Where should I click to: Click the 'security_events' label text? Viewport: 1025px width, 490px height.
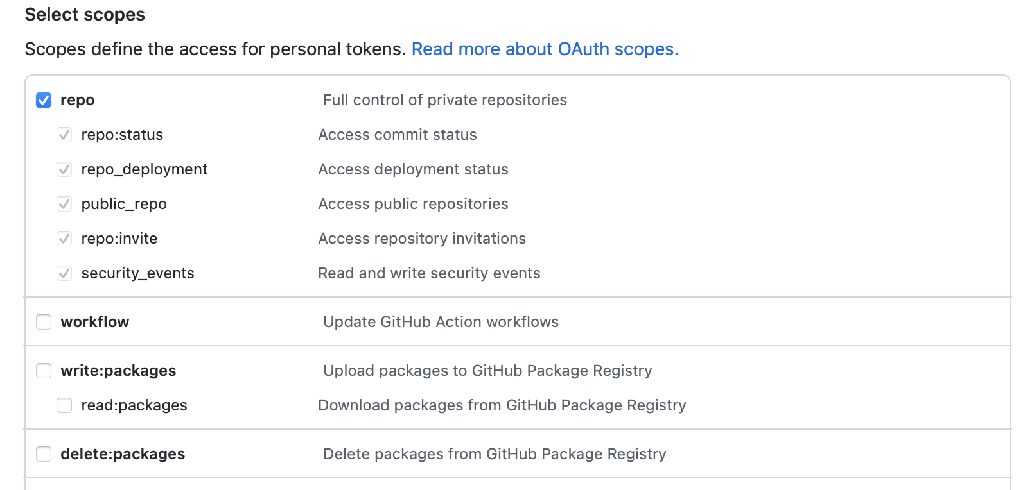tap(137, 273)
